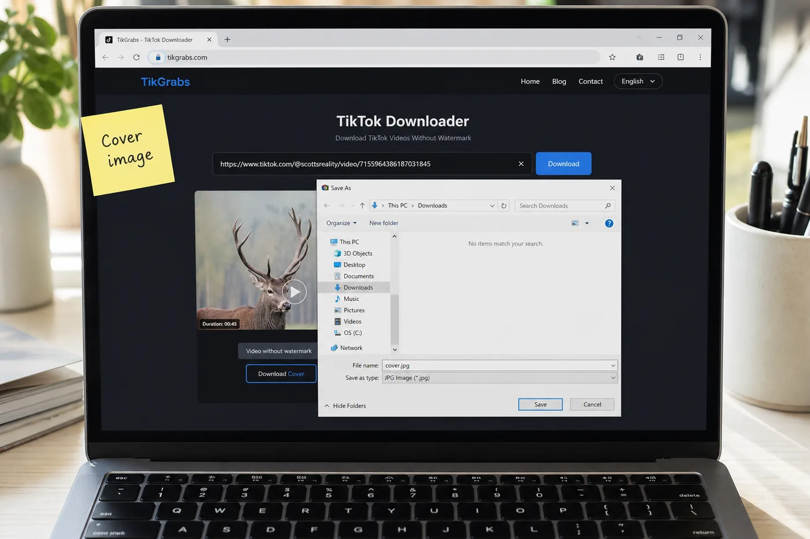Click the Video without watermark button

pyautogui.click(x=278, y=351)
